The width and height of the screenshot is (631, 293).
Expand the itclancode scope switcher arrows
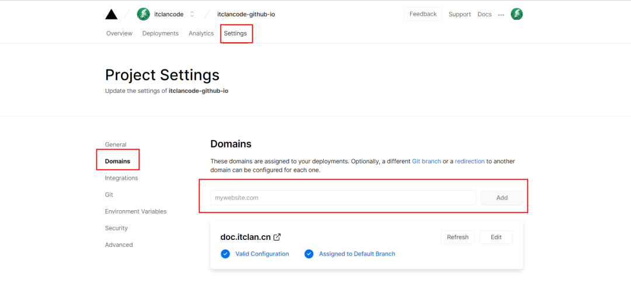point(192,14)
